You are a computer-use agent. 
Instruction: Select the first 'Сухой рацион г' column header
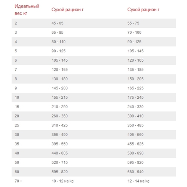point(67,10)
